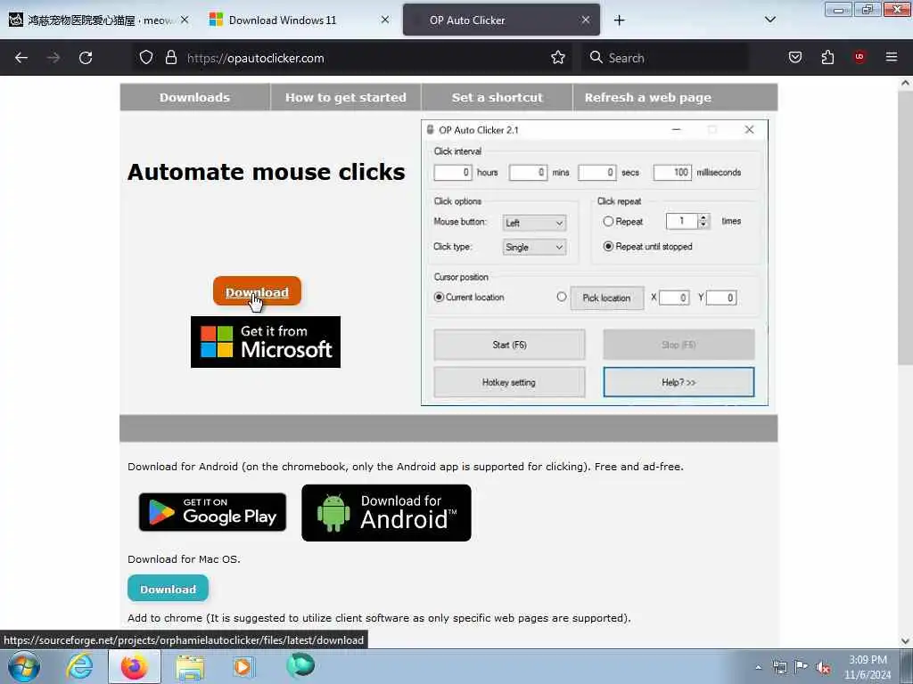
Task: Open the Set a shortcut page
Action: point(498,97)
